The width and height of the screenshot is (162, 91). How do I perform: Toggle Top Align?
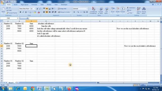(x=44, y=9)
